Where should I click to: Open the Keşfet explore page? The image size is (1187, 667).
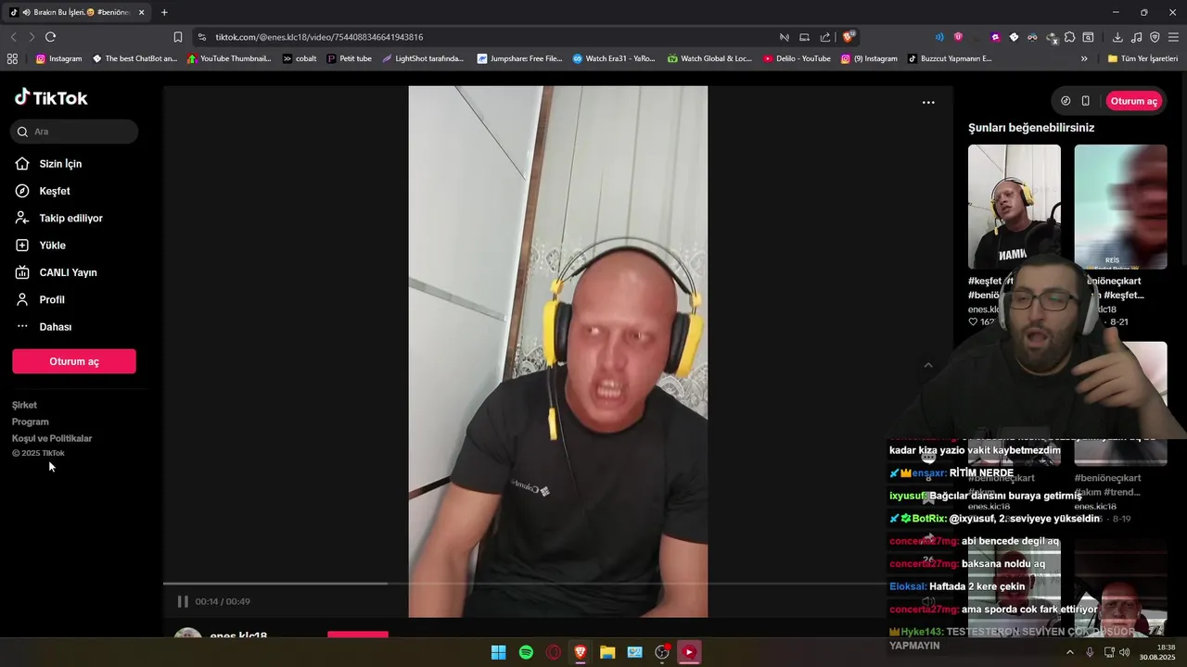pyautogui.click(x=55, y=191)
